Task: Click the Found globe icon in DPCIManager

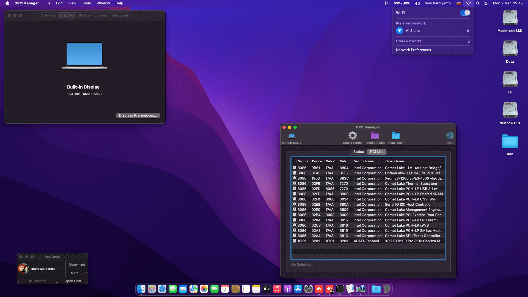Action: pos(450,136)
